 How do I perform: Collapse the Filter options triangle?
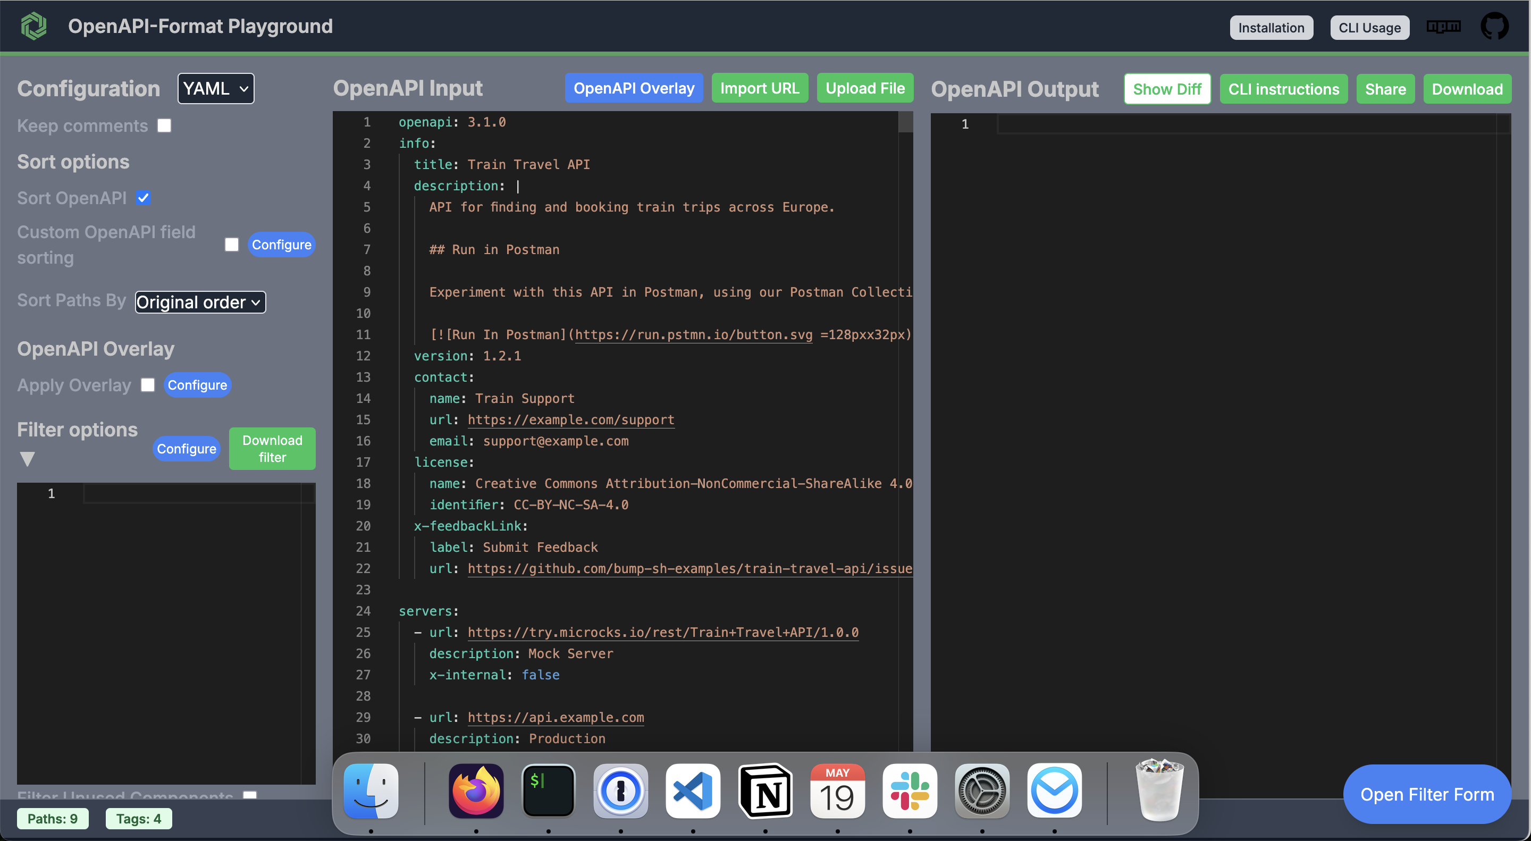click(27, 458)
